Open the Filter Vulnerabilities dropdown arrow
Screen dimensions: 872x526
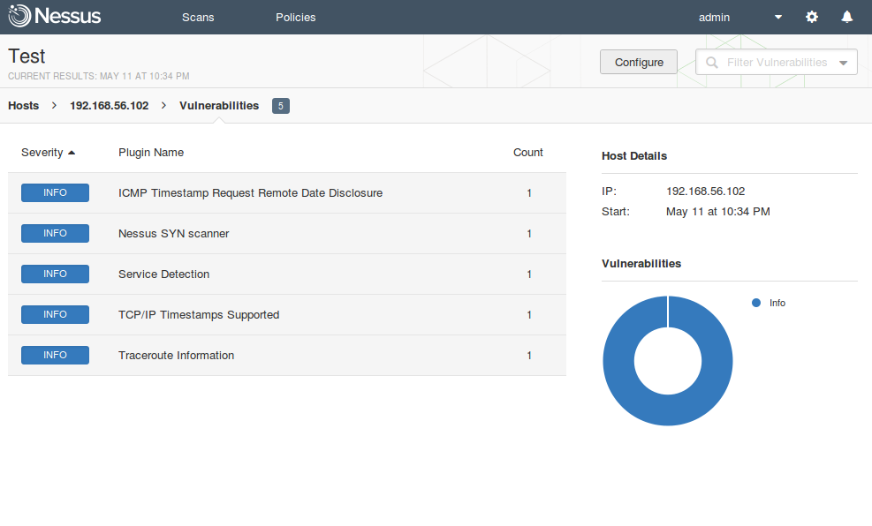point(843,63)
